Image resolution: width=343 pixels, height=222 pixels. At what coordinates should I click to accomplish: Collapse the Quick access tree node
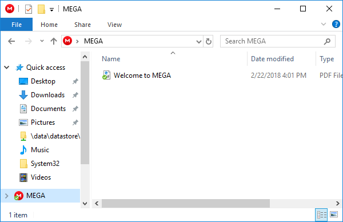(x=7, y=68)
